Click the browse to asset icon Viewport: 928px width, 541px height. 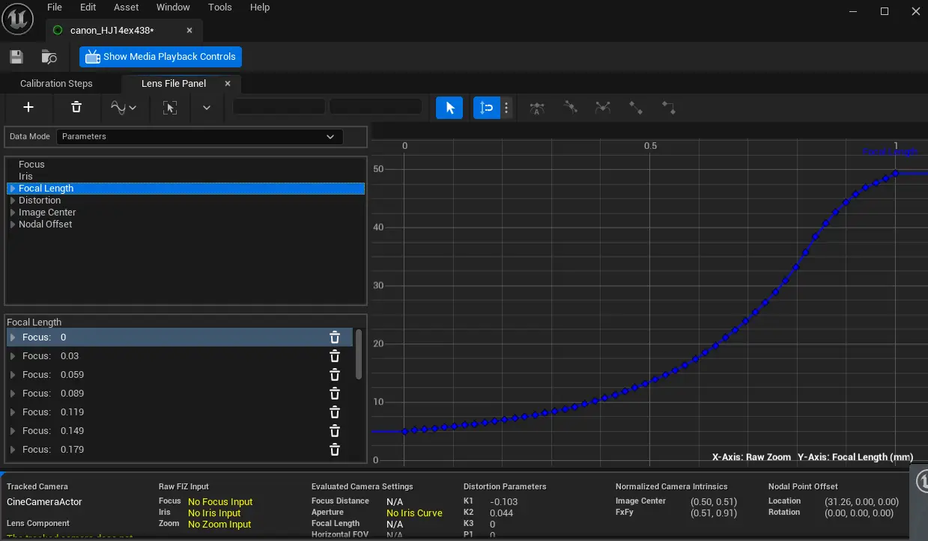coord(49,57)
